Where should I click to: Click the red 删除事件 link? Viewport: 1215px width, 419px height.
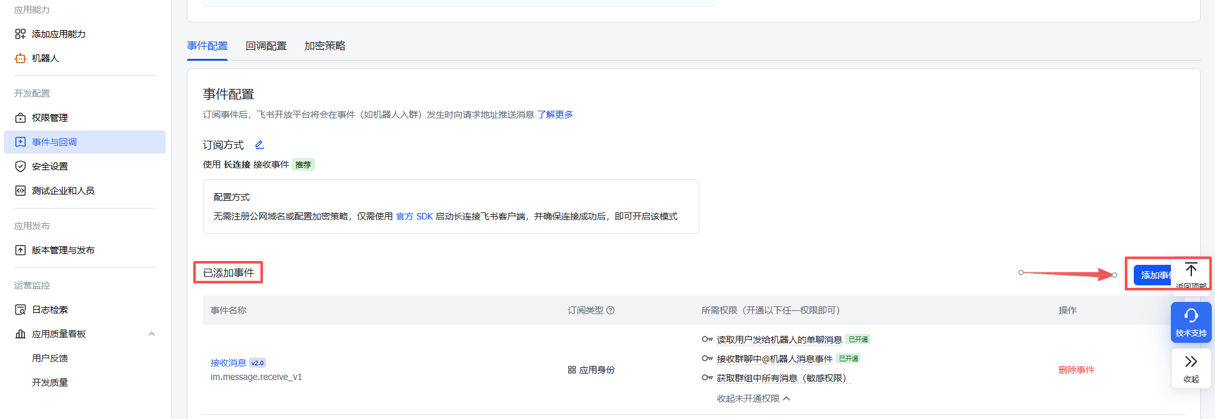(1076, 370)
